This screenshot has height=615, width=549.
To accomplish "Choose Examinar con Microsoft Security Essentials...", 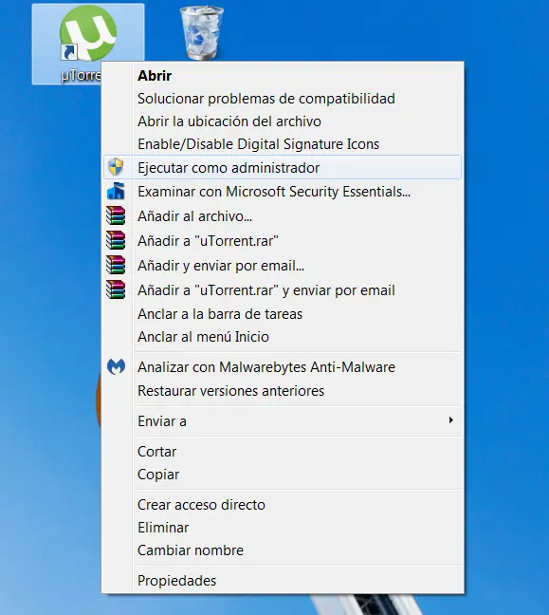I will tap(283, 192).
